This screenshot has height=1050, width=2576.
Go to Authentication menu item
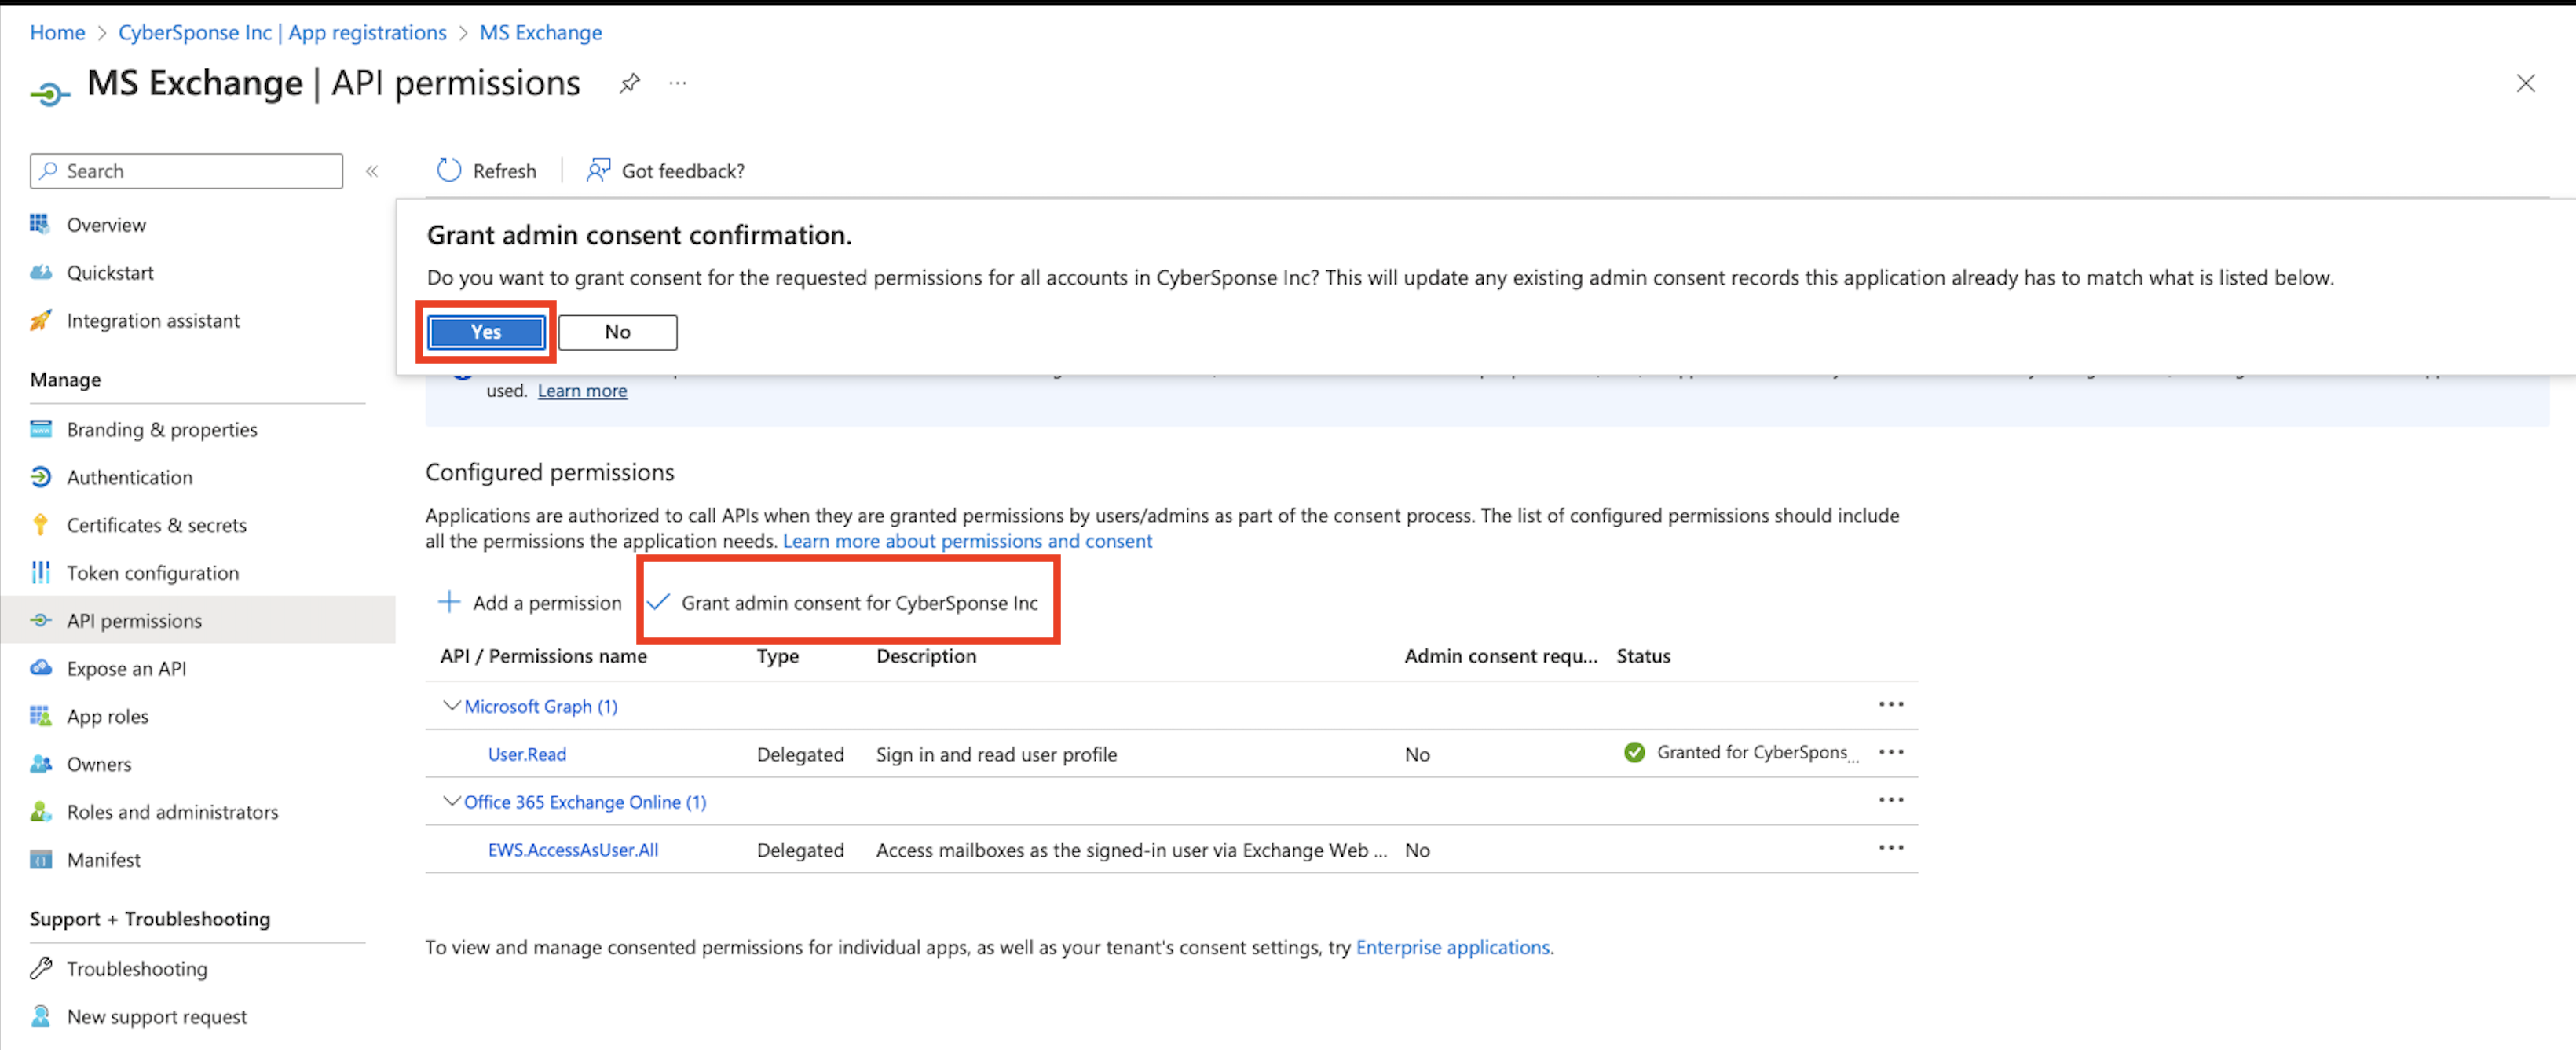coord(129,478)
